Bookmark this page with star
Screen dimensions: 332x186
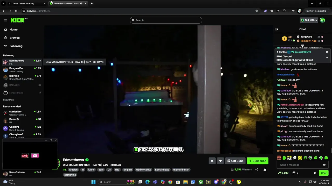pyautogui.click(x=257, y=11)
